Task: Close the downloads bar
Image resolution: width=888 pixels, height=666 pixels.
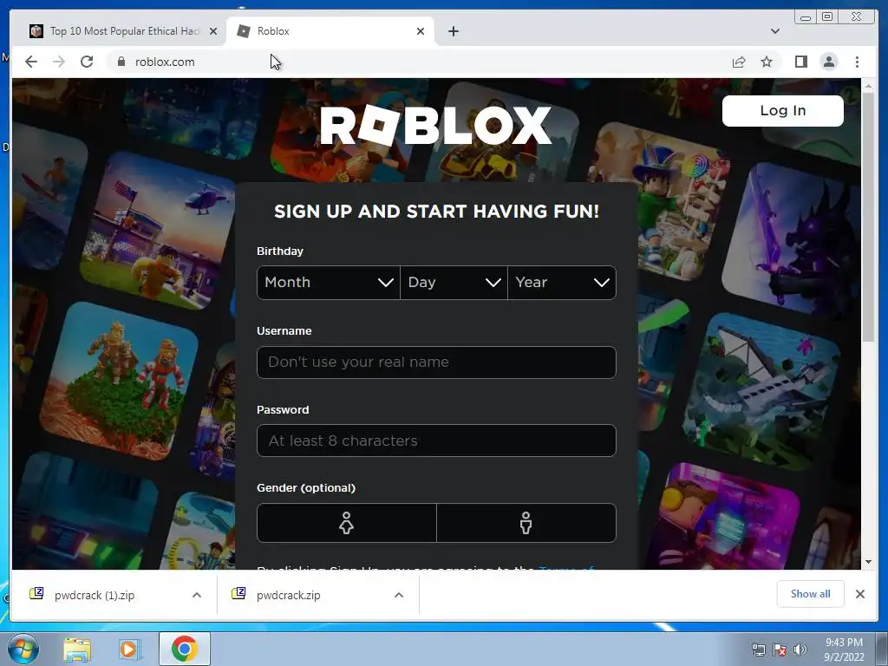Action: [x=859, y=594]
